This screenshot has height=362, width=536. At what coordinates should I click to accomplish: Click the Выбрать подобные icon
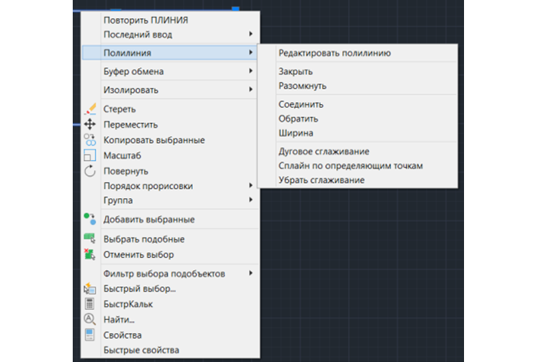[90, 238]
